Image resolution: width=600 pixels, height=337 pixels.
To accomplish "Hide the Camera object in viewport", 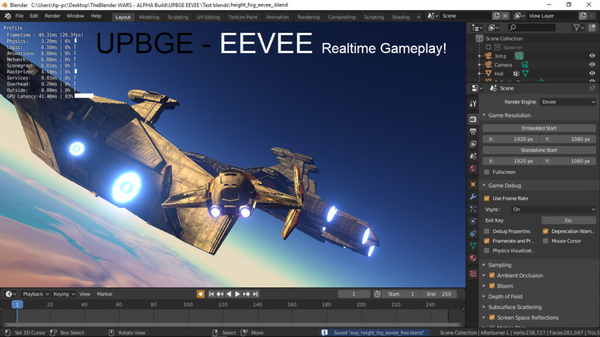I will pos(592,64).
